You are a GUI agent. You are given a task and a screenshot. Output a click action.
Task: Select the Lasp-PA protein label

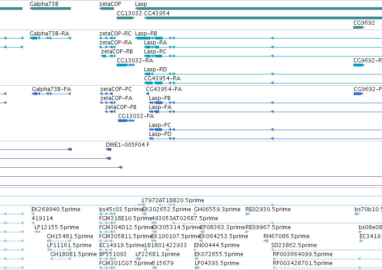tap(160, 107)
